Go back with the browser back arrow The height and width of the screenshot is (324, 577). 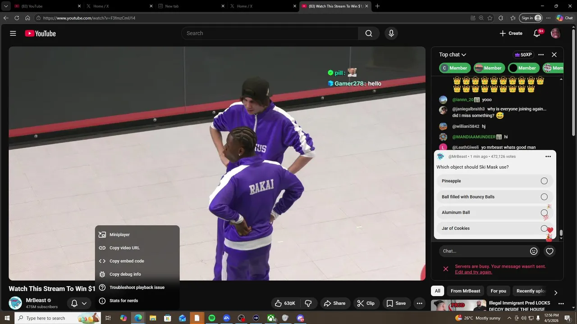point(6,18)
